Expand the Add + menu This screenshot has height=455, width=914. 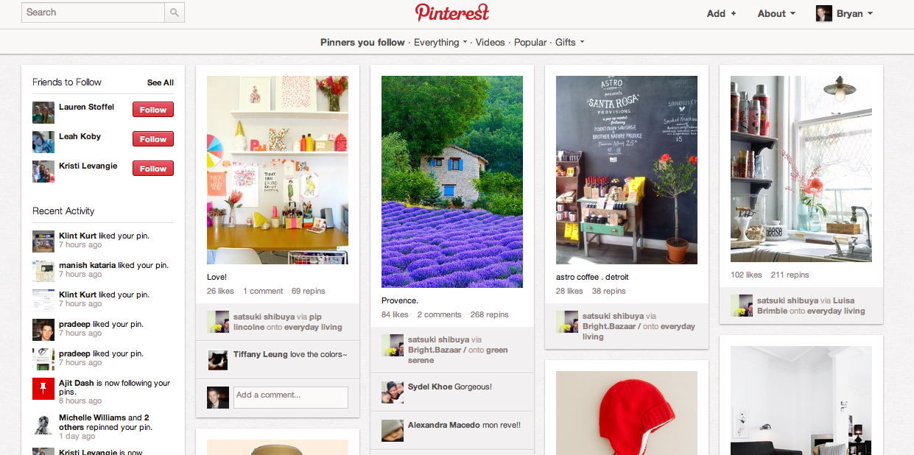tap(721, 13)
